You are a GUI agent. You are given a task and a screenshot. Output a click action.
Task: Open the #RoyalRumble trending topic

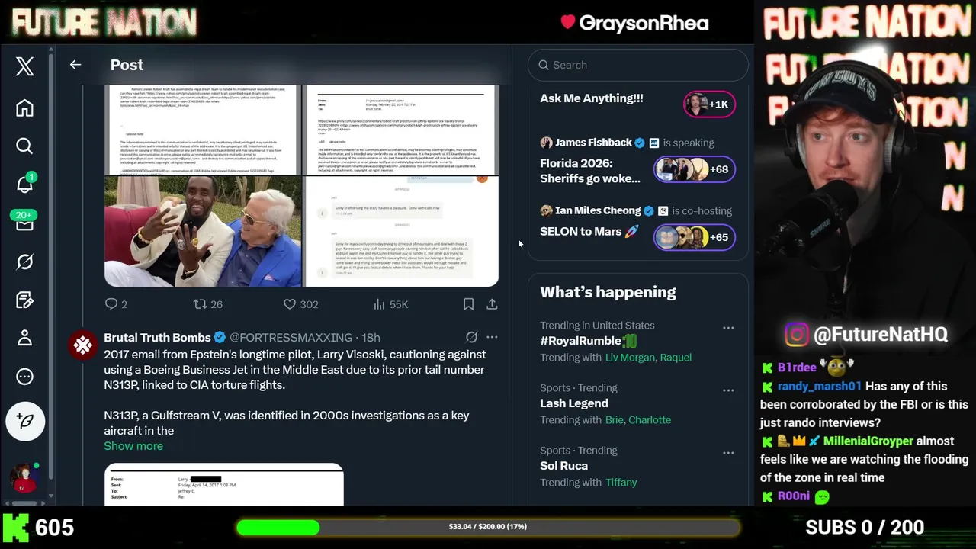(x=588, y=341)
